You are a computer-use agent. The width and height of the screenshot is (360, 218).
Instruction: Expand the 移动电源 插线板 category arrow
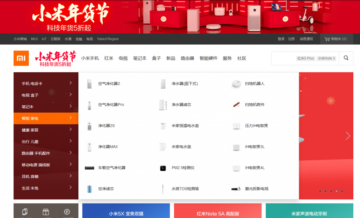pos(71,164)
